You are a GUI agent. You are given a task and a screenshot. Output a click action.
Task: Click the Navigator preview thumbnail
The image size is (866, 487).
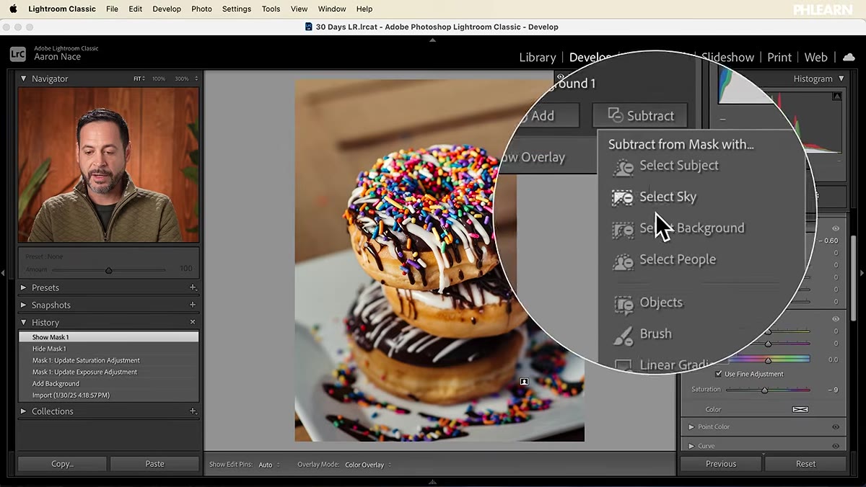coord(108,165)
